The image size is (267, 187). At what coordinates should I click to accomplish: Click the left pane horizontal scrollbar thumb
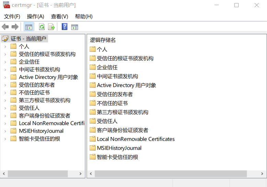tap(38, 174)
